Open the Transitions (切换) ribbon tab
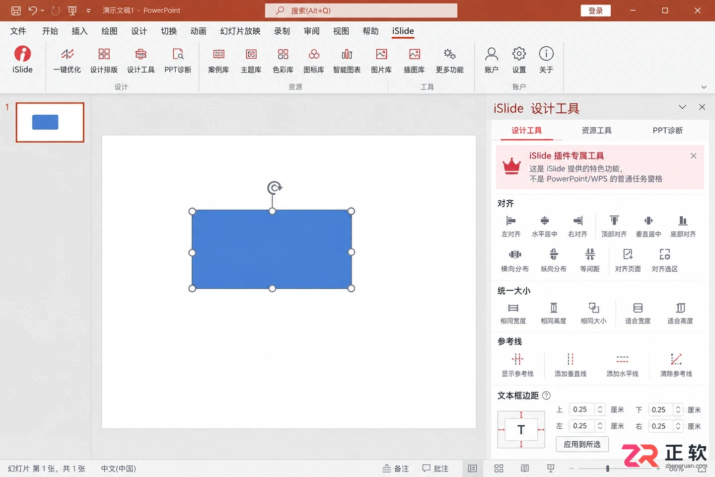The image size is (715, 477). [x=169, y=31]
